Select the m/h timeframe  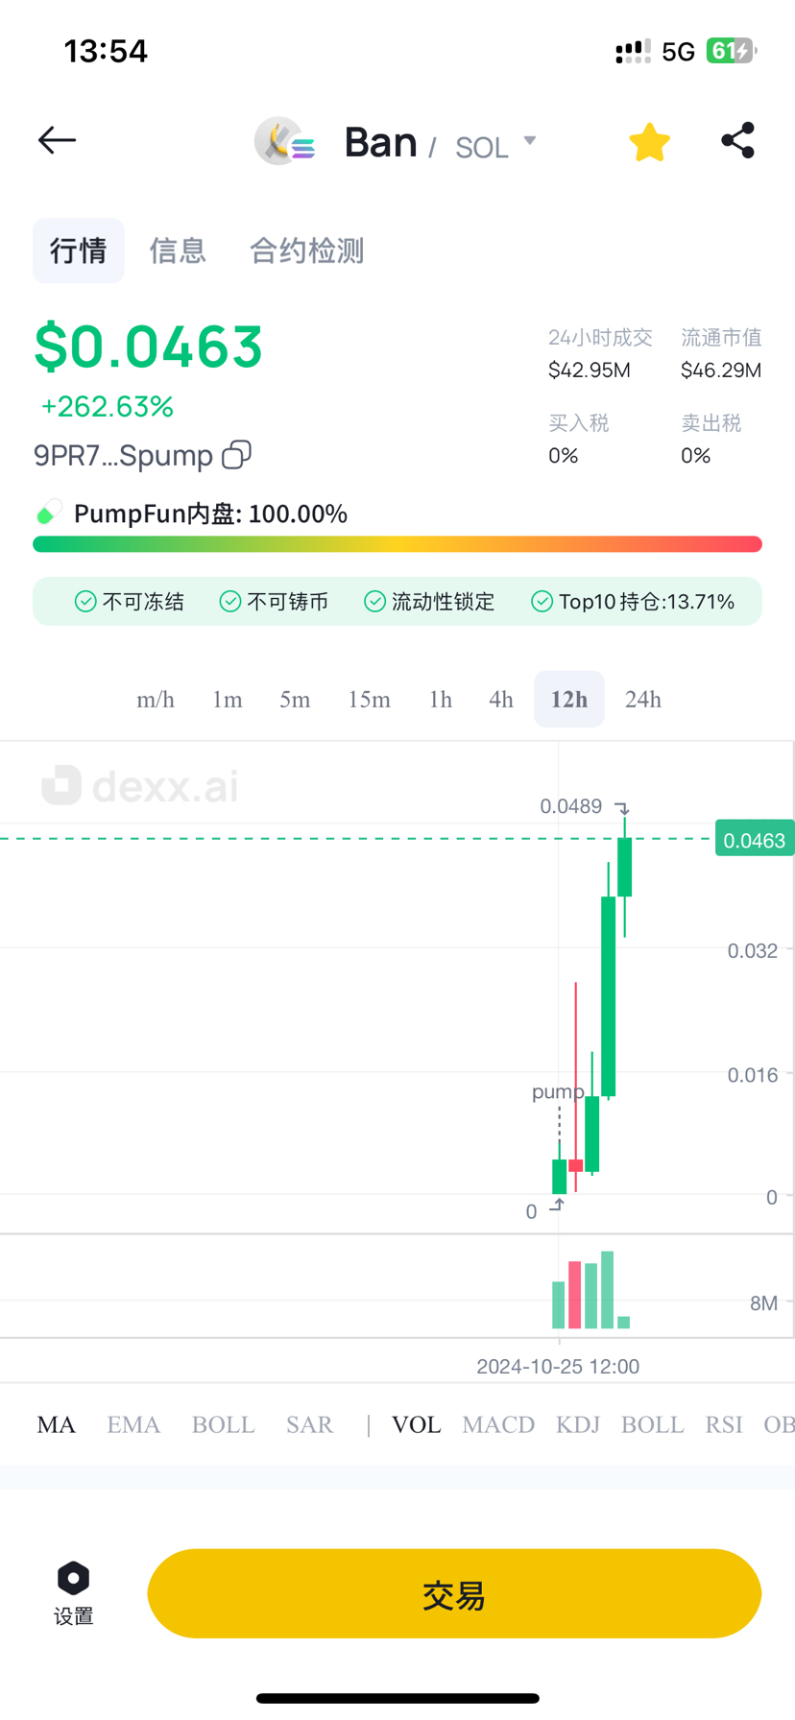click(156, 700)
